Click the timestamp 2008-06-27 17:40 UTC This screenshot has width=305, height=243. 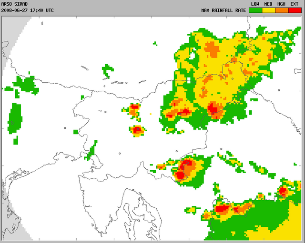click(28, 10)
